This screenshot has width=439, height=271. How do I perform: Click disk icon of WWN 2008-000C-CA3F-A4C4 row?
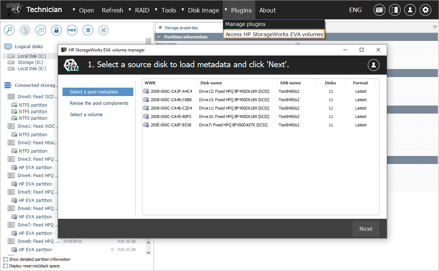[146, 91]
